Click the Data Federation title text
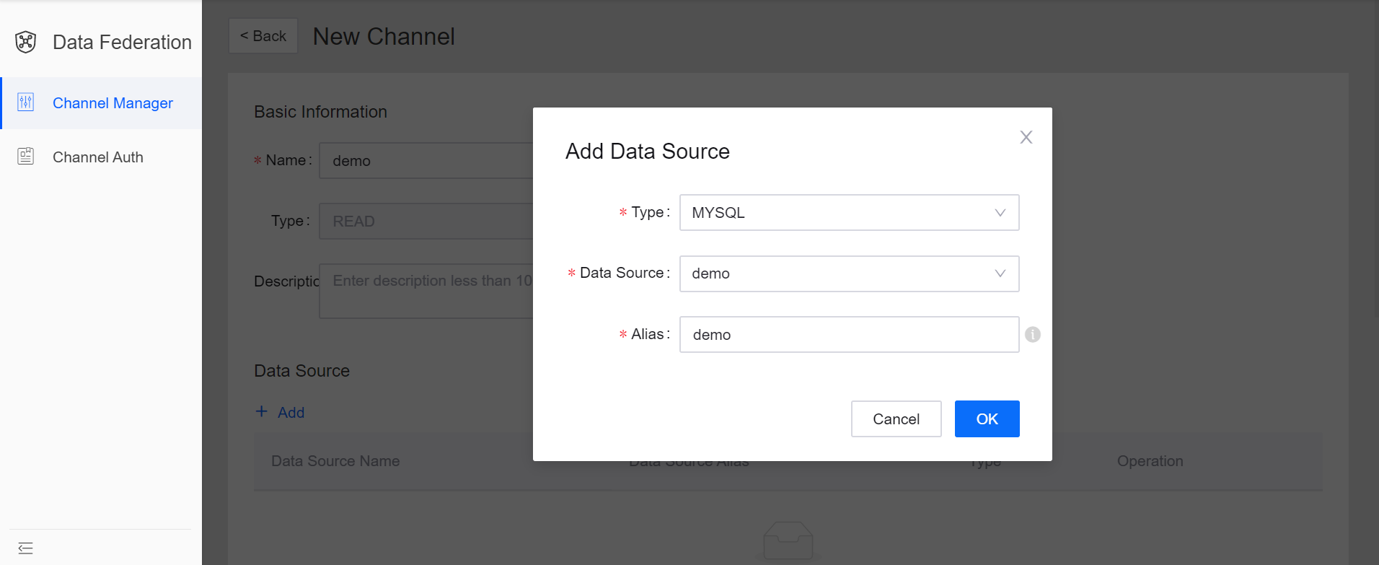This screenshot has height=565, width=1379. pos(122,42)
